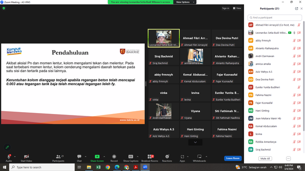Click the muted mic icon for Eunike Yunita Budiheri

(299, 87)
